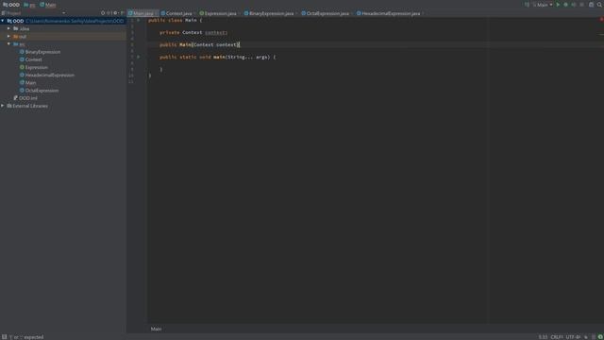Change file encoding UTF-8 in status bar
This screenshot has width=604, height=340.
pyautogui.click(x=573, y=337)
